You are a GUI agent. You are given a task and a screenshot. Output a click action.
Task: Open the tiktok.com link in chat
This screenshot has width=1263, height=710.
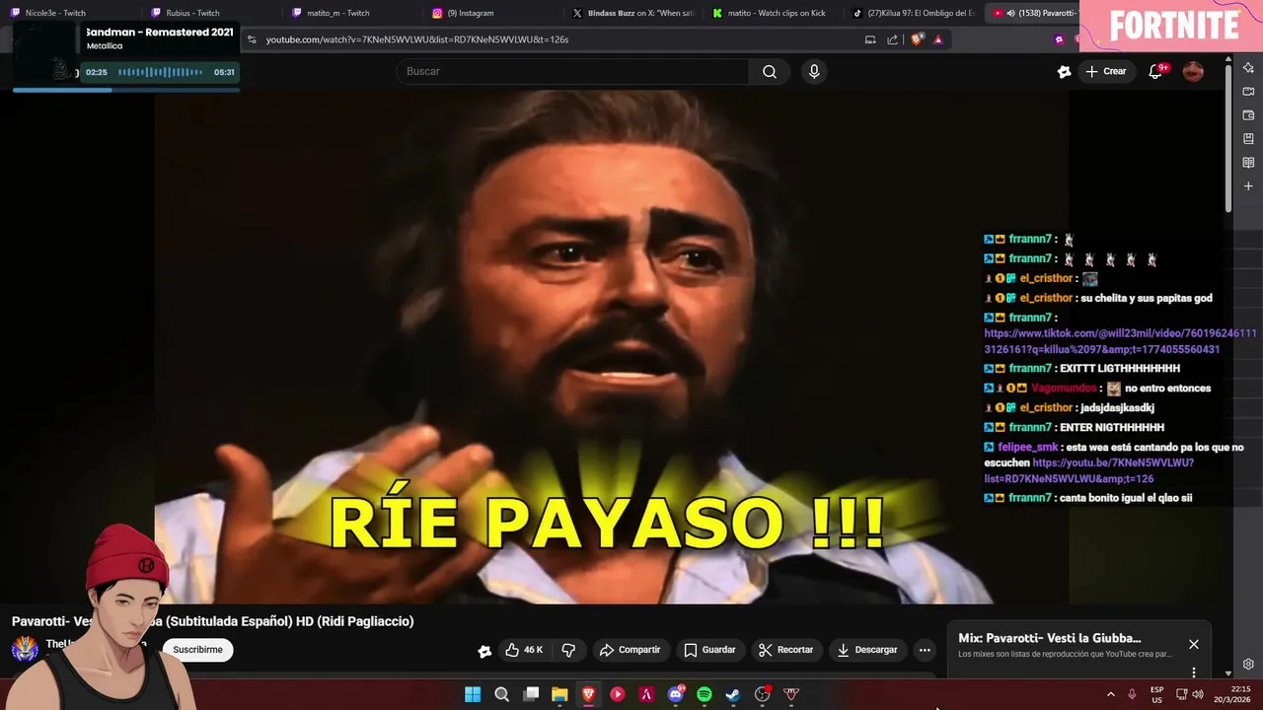1120,341
